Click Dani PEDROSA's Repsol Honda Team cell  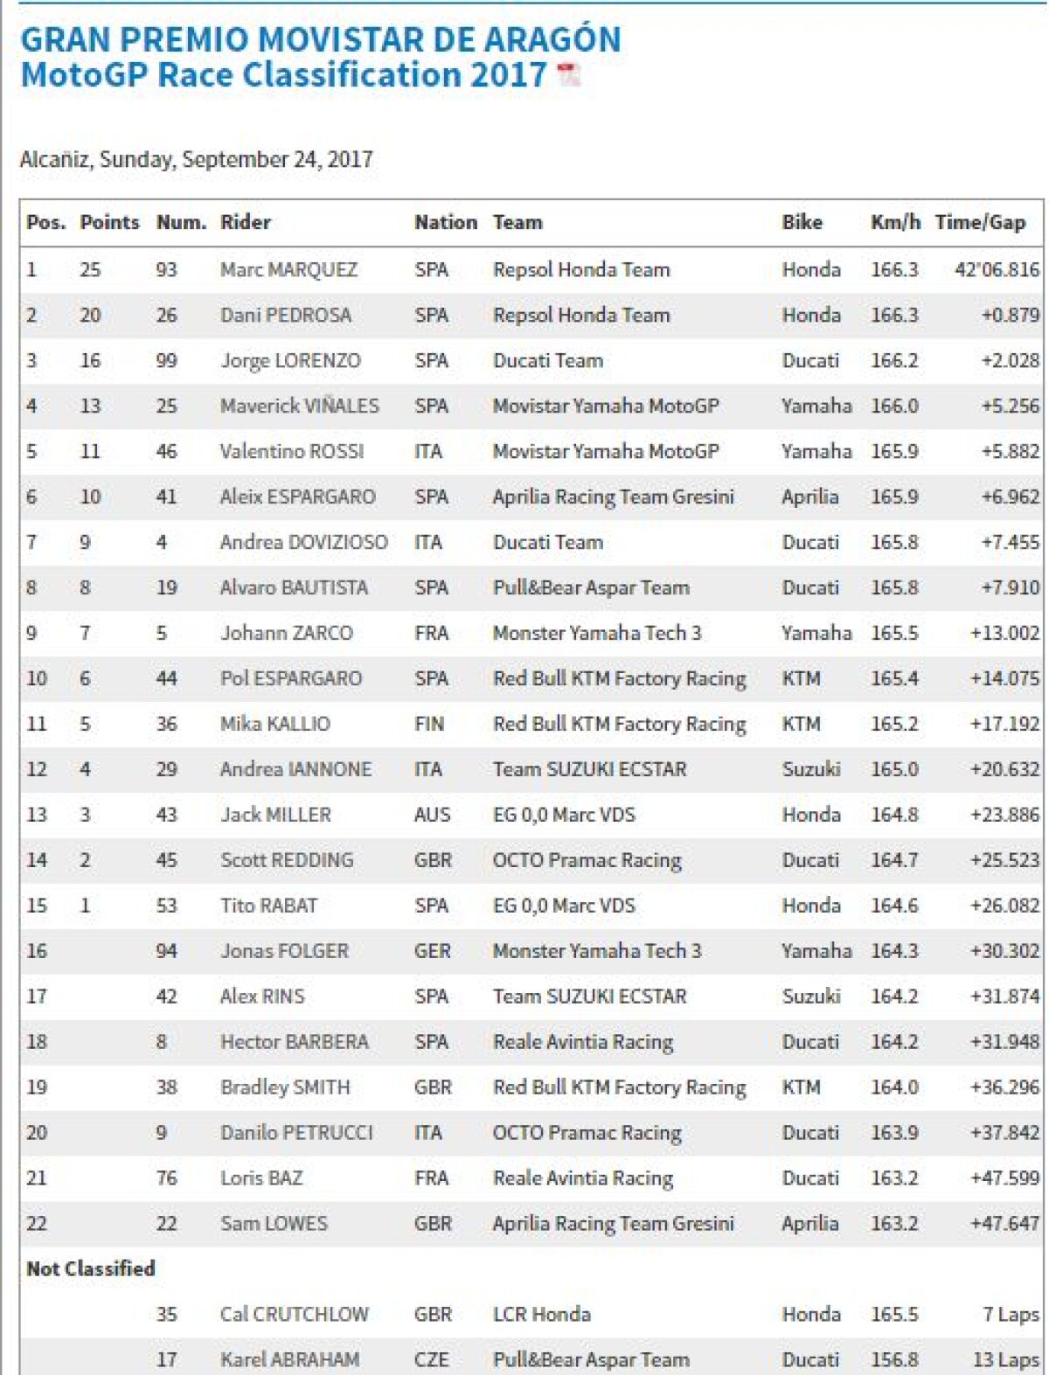(581, 316)
